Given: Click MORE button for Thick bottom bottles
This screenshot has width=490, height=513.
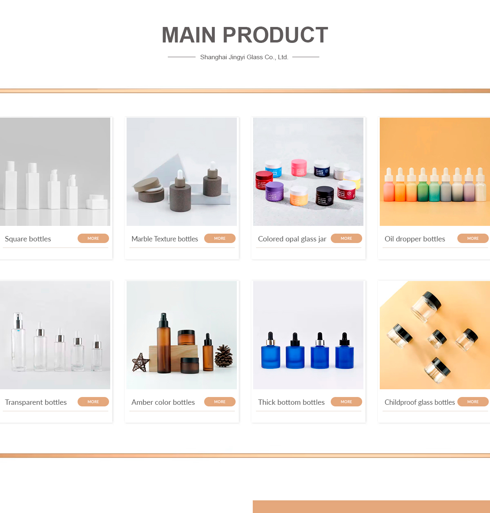Looking at the screenshot, I should pos(346,402).
